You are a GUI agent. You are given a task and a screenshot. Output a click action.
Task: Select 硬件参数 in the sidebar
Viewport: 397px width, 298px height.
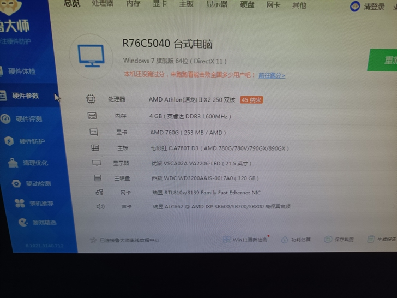pyautogui.click(x=25, y=96)
